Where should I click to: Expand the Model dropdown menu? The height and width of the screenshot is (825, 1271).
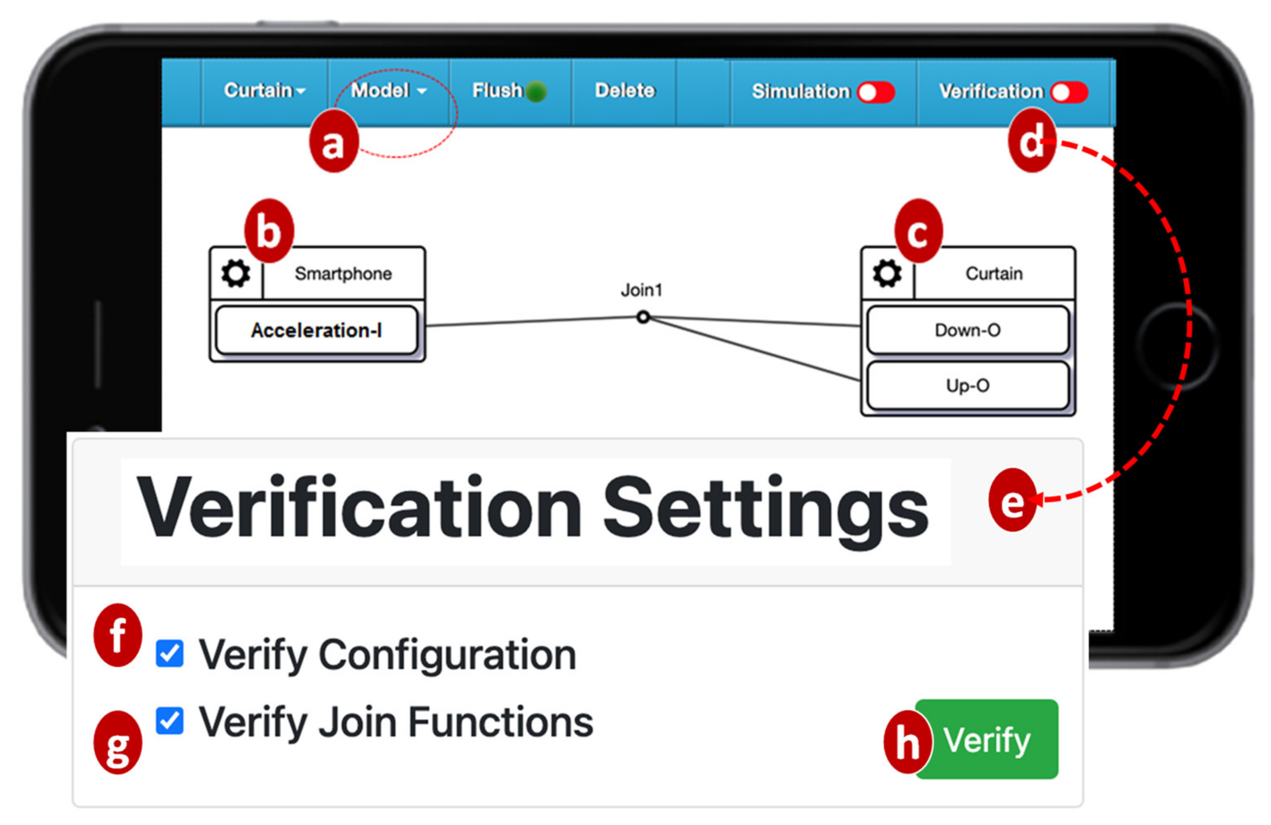click(388, 91)
